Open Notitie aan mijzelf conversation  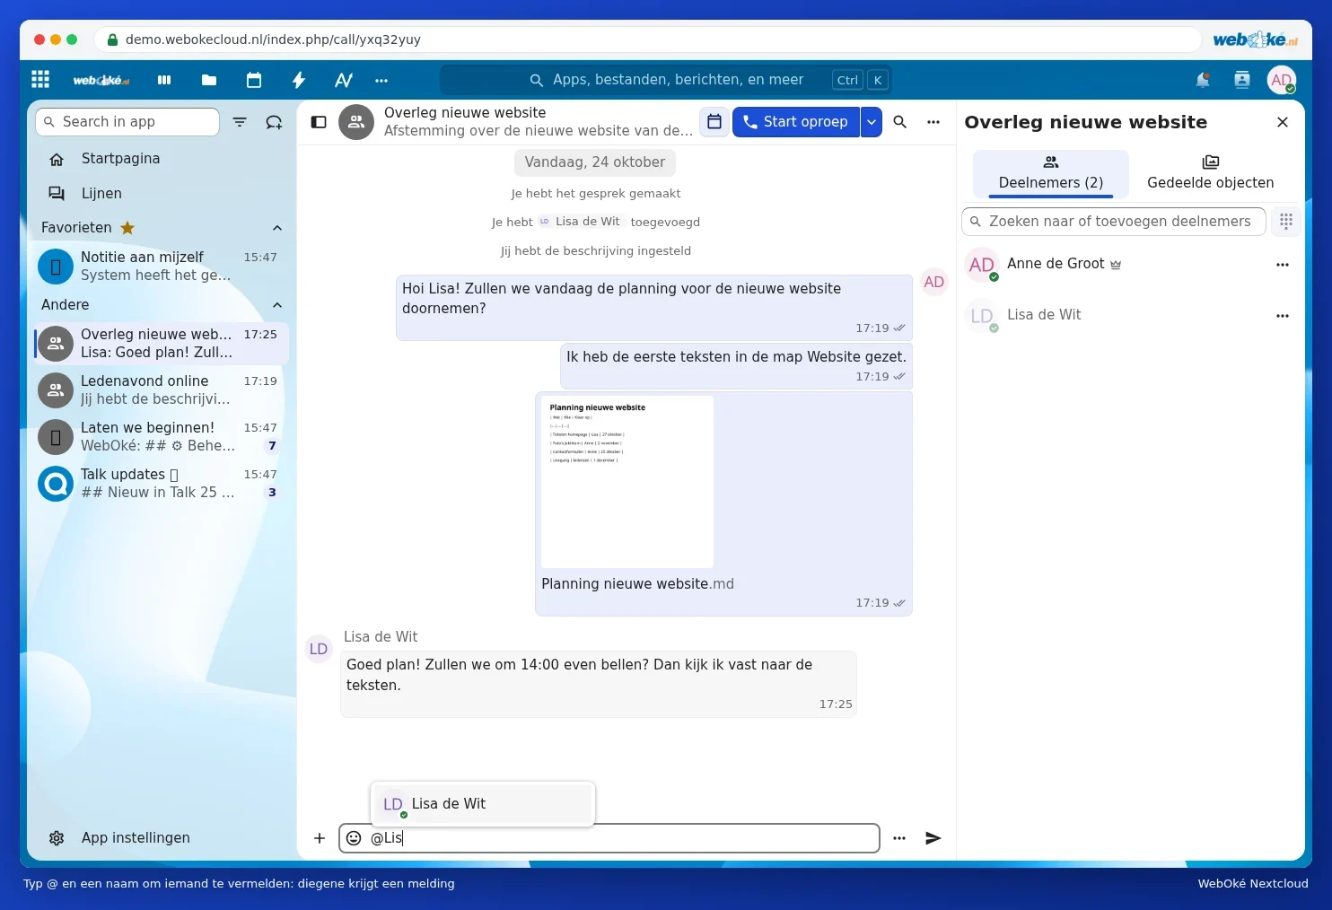[162, 267]
